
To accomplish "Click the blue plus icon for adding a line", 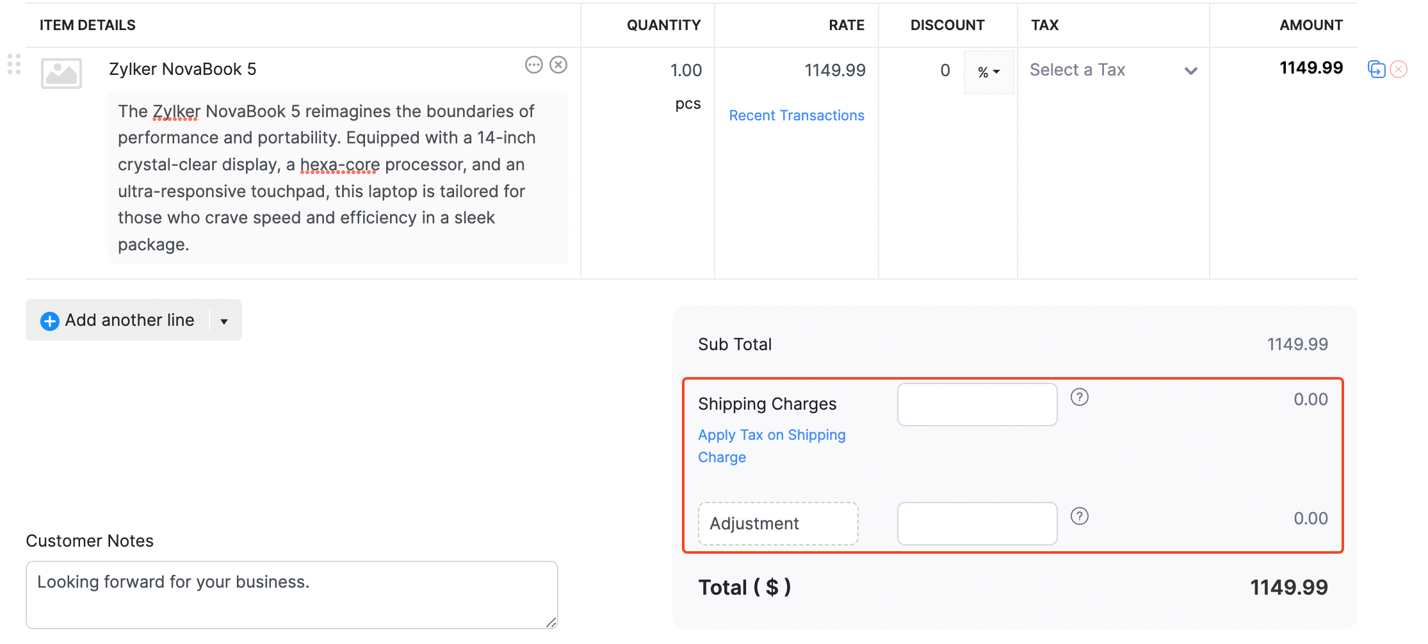I will pyautogui.click(x=50, y=321).
